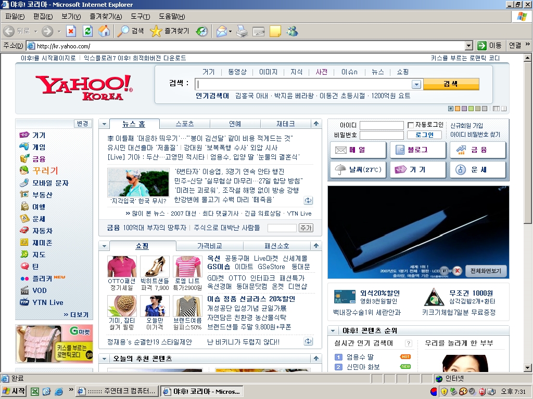This screenshot has height=399, width=533.
Task: Collapse the 쇼핑 shopping panel triangle
Action: pyautogui.click(x=104, y=246)
